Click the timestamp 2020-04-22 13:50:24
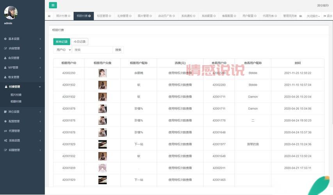 tap(298, 156)
